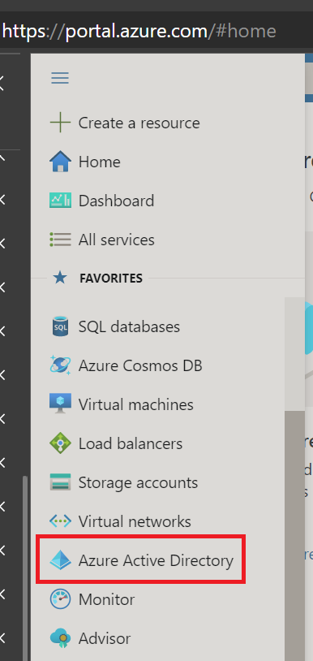313x661 pixels.
Task: Click the SQL databases cylinder icon
Action: (60, 326)
